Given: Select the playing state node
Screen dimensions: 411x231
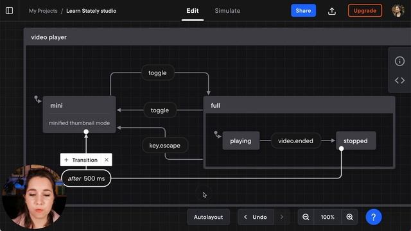Looking at the screenshot, I should (x=241, y=141).
